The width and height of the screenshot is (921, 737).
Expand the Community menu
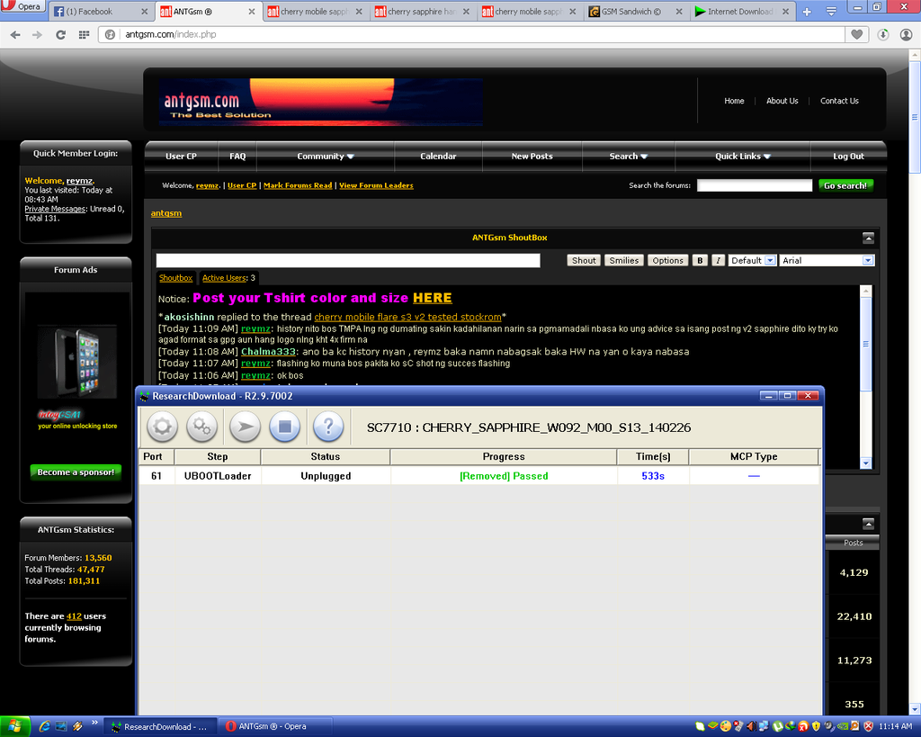pos(326,157)
